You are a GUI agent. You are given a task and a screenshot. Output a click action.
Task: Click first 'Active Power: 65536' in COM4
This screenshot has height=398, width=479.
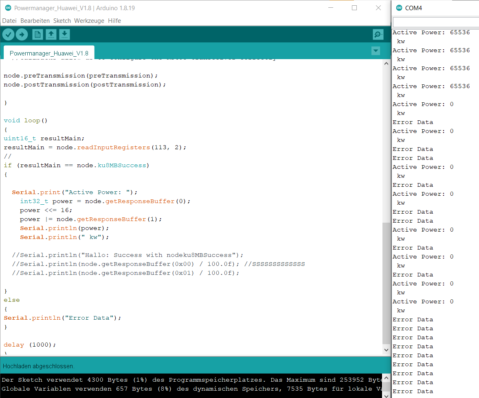coord(431,33)
